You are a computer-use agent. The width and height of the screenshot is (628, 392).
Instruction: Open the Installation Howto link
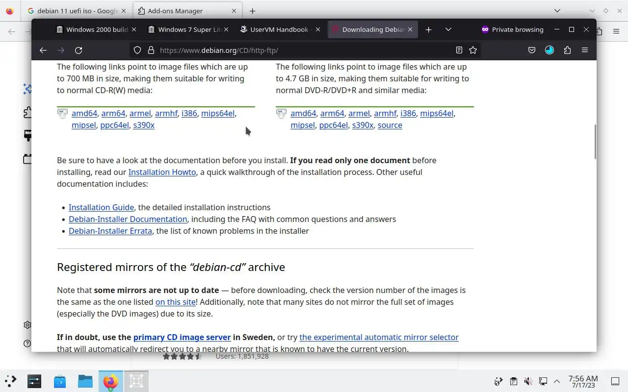point(162,172)
